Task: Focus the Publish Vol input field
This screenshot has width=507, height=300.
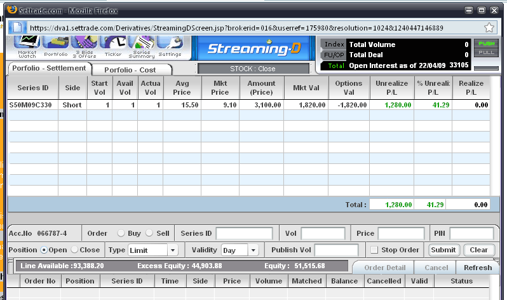Action: click(x=336, y=250)
